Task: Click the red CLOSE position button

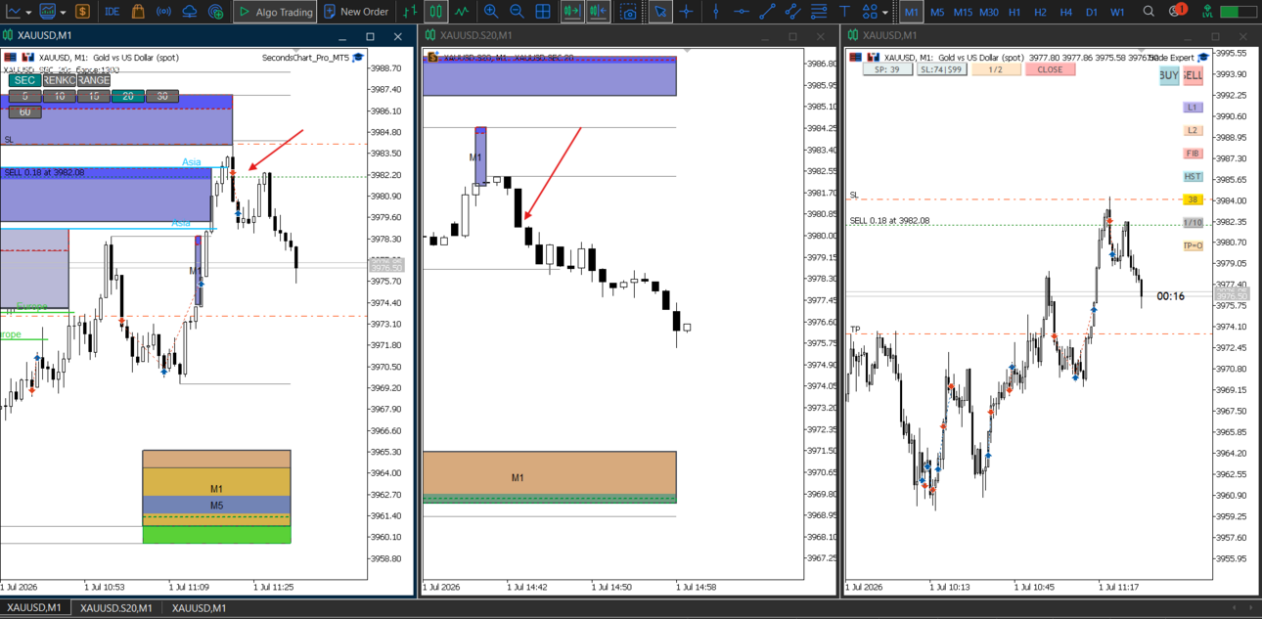Action: click(x=1050, y=69)
